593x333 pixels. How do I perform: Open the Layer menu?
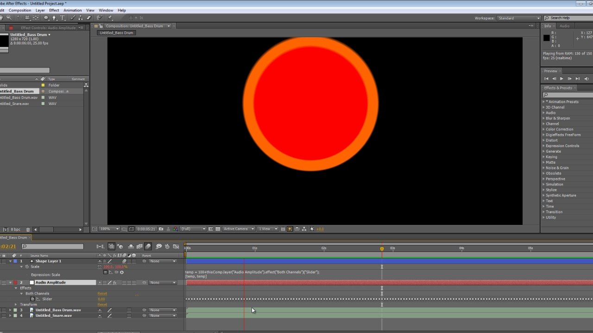click(x=40, y=10)
